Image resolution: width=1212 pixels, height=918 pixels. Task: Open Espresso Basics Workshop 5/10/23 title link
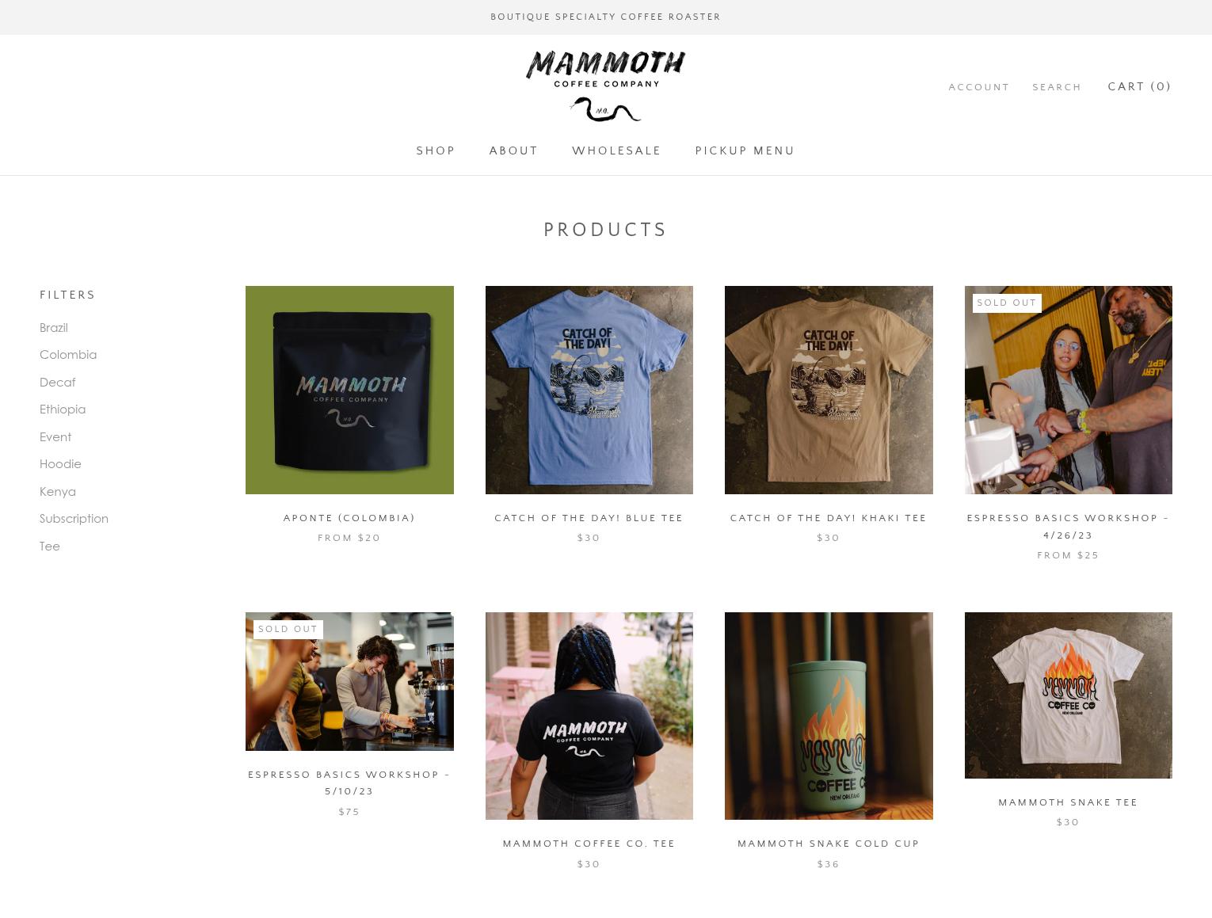click(349, 783)
